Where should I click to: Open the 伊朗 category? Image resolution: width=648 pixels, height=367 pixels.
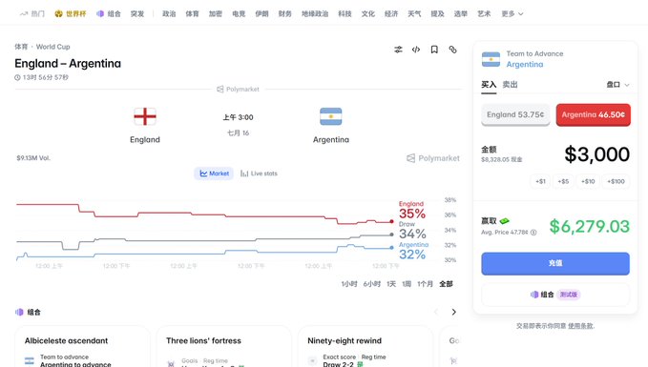(x=261, y=13)
